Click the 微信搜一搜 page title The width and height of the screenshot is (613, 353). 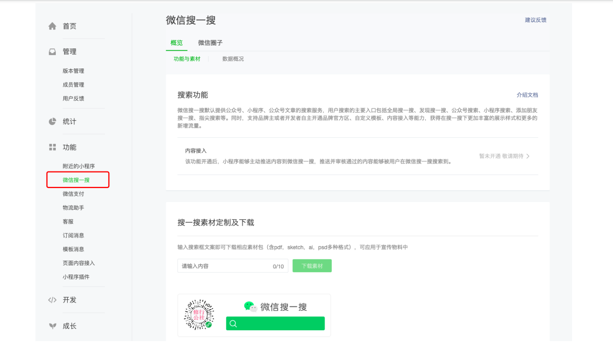191,20
